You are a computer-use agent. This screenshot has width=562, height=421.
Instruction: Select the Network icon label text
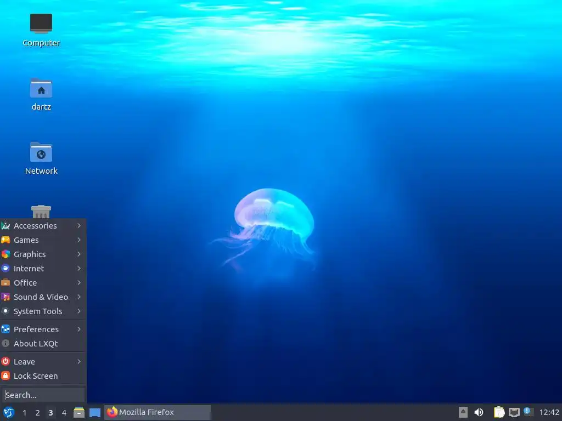click(41, 171)
